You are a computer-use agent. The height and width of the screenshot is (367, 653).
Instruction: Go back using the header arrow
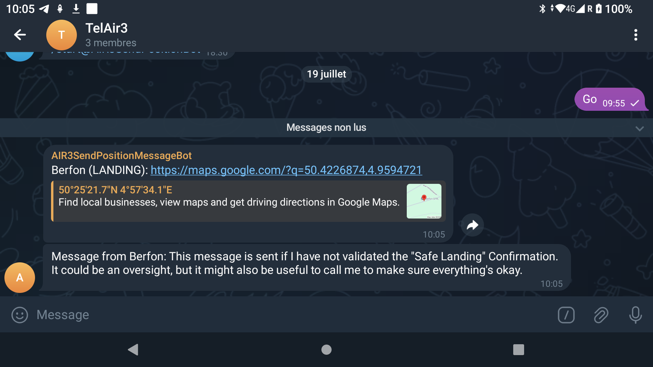(20, 35)
